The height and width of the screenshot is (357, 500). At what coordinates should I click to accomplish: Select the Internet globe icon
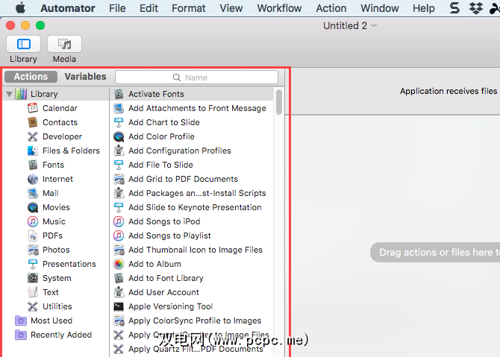[x=33, y=179]
